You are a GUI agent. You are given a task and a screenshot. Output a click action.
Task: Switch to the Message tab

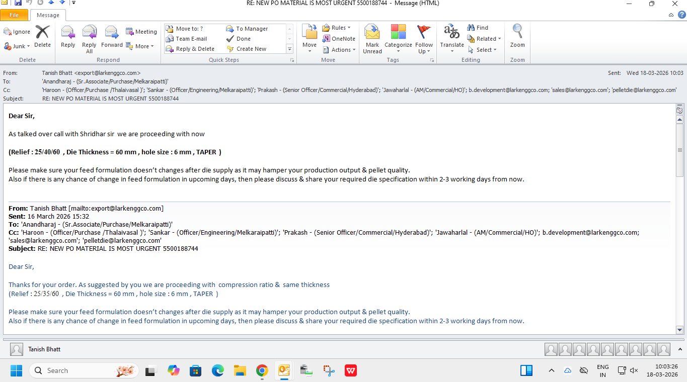point(48,15)
